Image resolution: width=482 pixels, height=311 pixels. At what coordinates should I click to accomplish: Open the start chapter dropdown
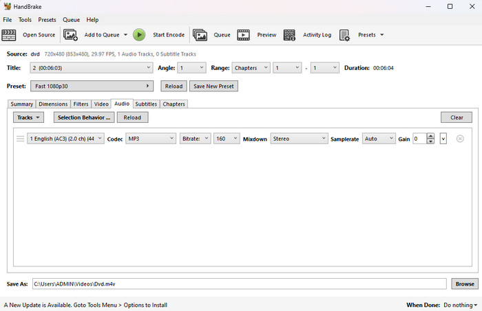(287, 68)
